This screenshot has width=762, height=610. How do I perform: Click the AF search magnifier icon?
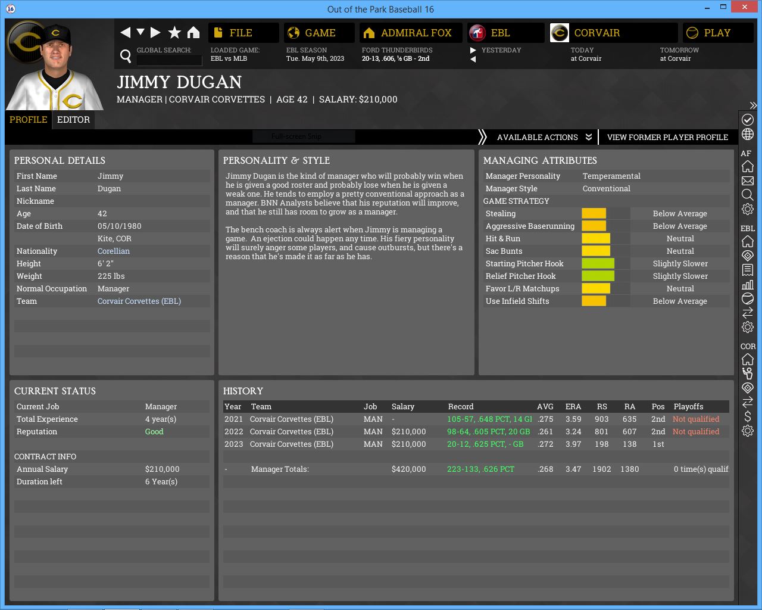click(748, 195)
